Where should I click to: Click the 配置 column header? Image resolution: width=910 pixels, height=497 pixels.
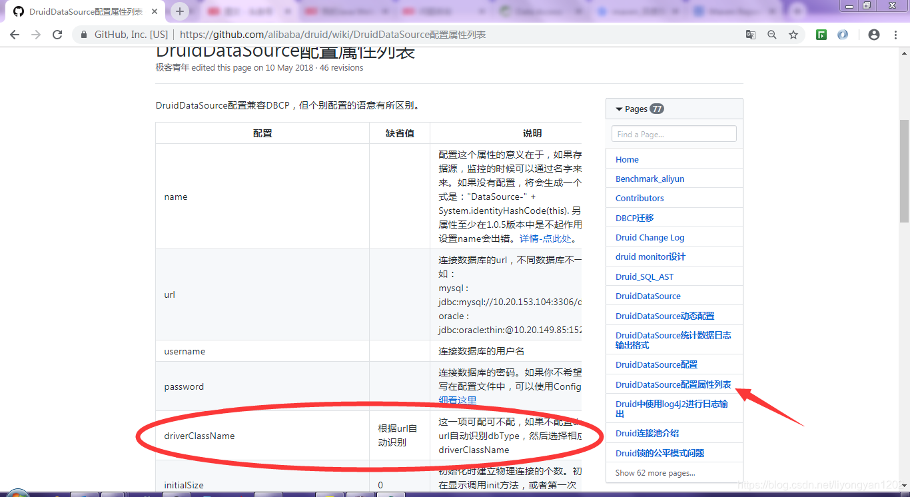262,133
